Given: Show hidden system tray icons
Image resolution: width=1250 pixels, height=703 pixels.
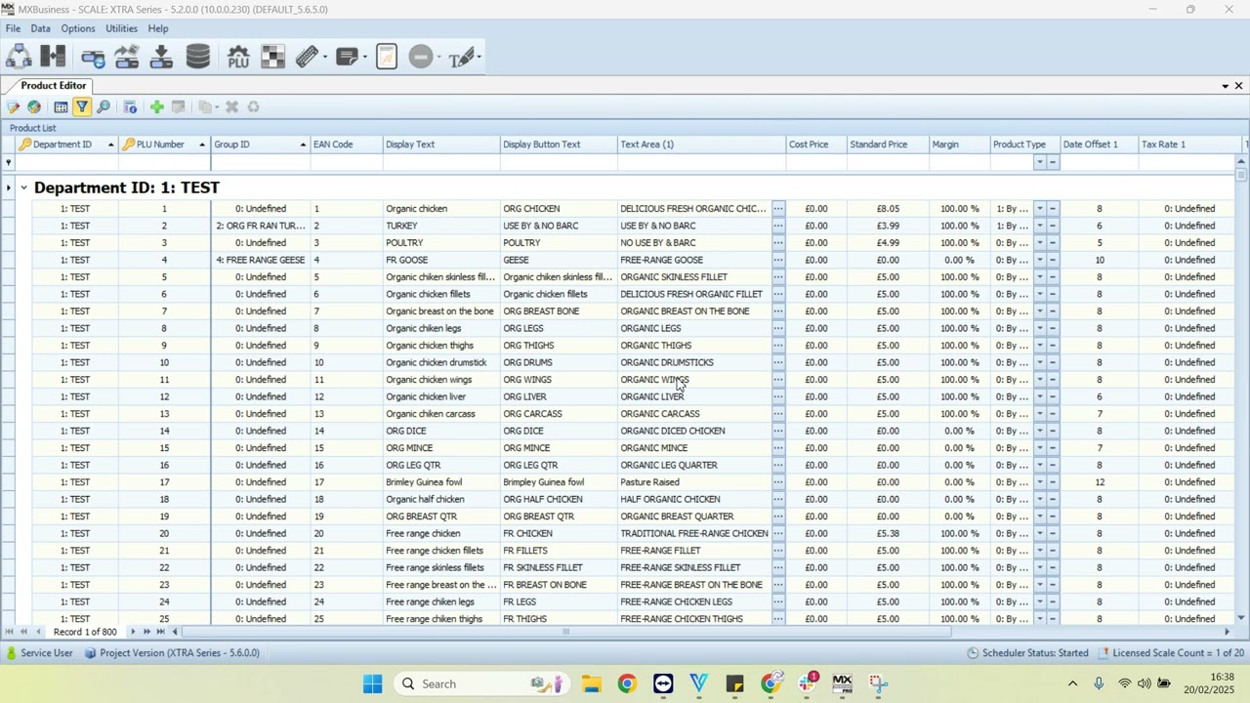Looking at the screenshot, I should (1072, 684).
